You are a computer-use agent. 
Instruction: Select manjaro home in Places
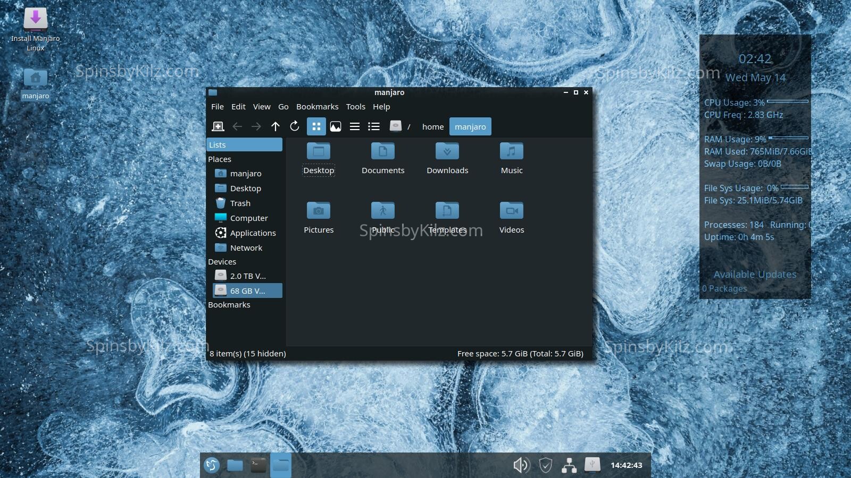[245, 173]
